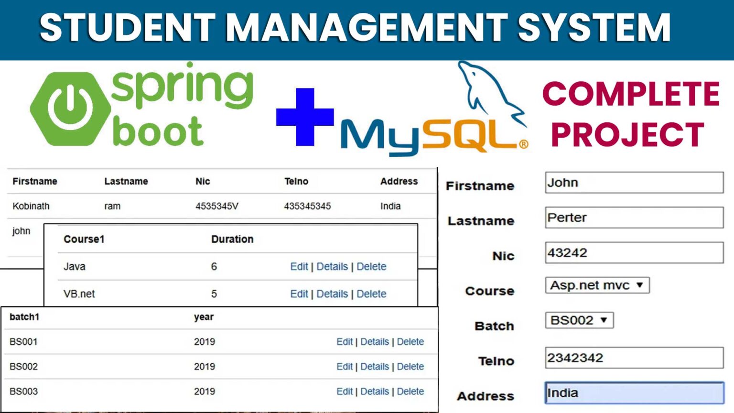
Task: Edit batch BS002
Action: (x=345, y=367)
